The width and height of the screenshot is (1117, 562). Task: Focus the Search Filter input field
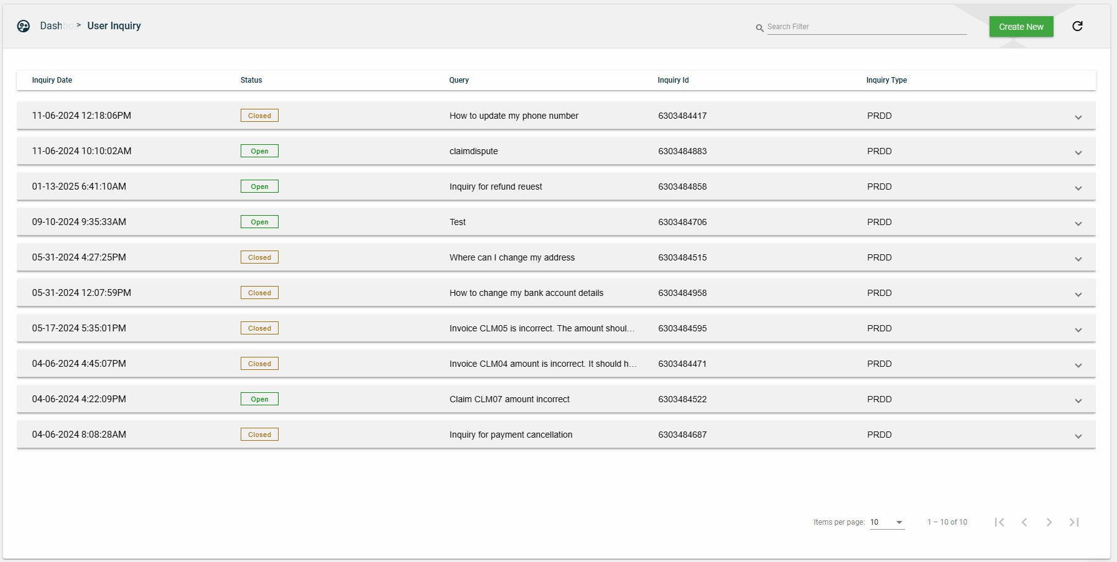pos(866,27)
